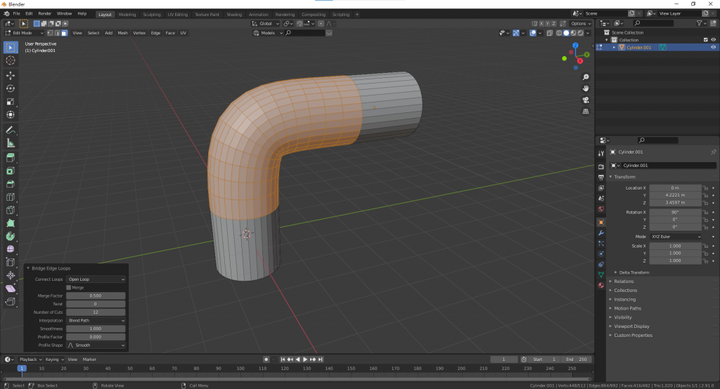Screen dimensions: 720x389
Task: Open Profile Shape Smooth dropdown
Action: click(x=96, y=345)
